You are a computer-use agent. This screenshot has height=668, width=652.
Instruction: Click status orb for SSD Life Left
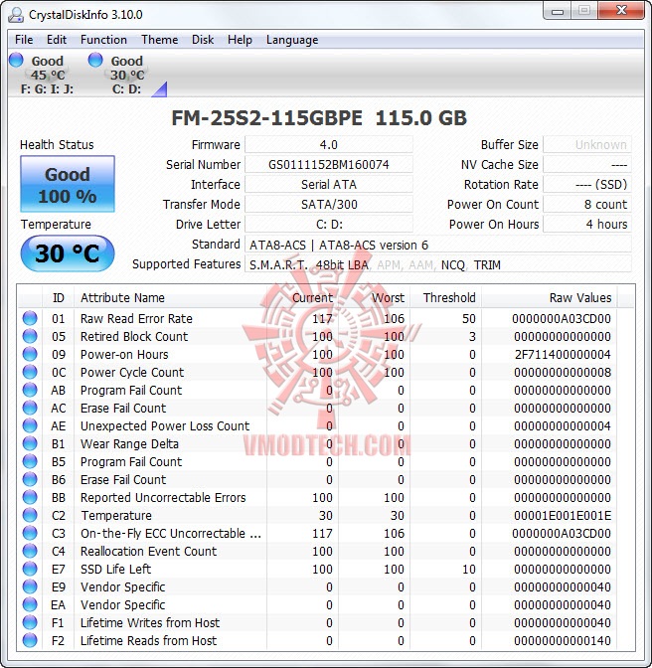30,569
